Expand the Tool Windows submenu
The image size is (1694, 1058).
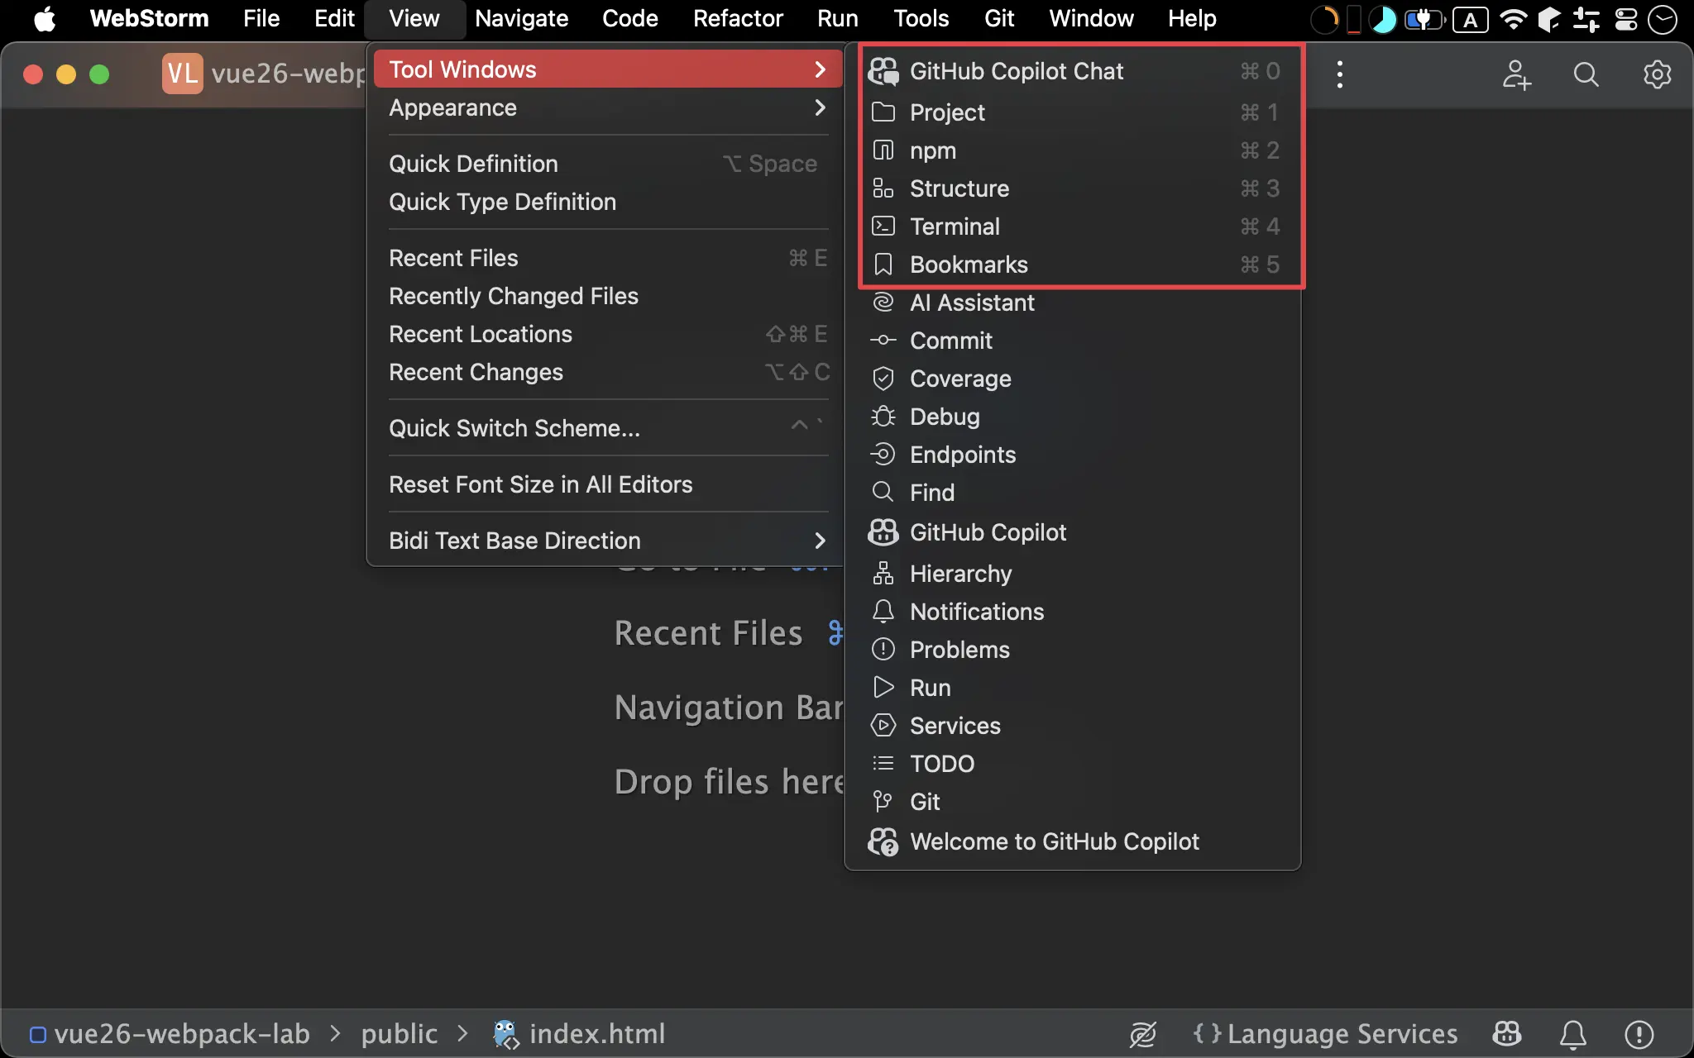(608, 69)
